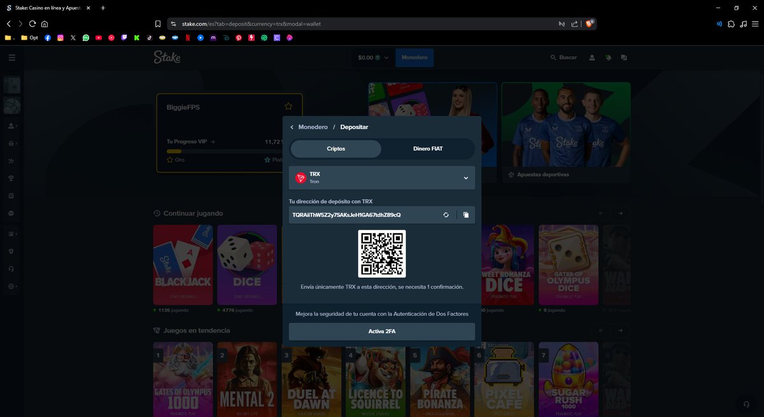Open the Twitch bookmark
The height and width of the screenshot is (417, 764).
(x=124, y=38)
